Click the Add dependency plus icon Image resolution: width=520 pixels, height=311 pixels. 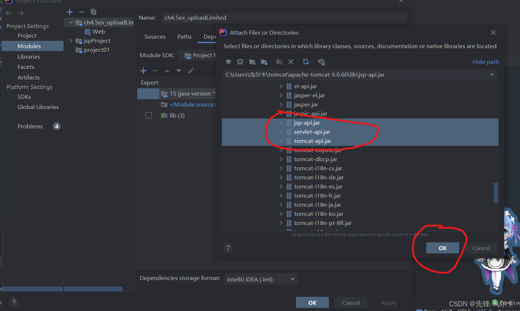[143, 70]
